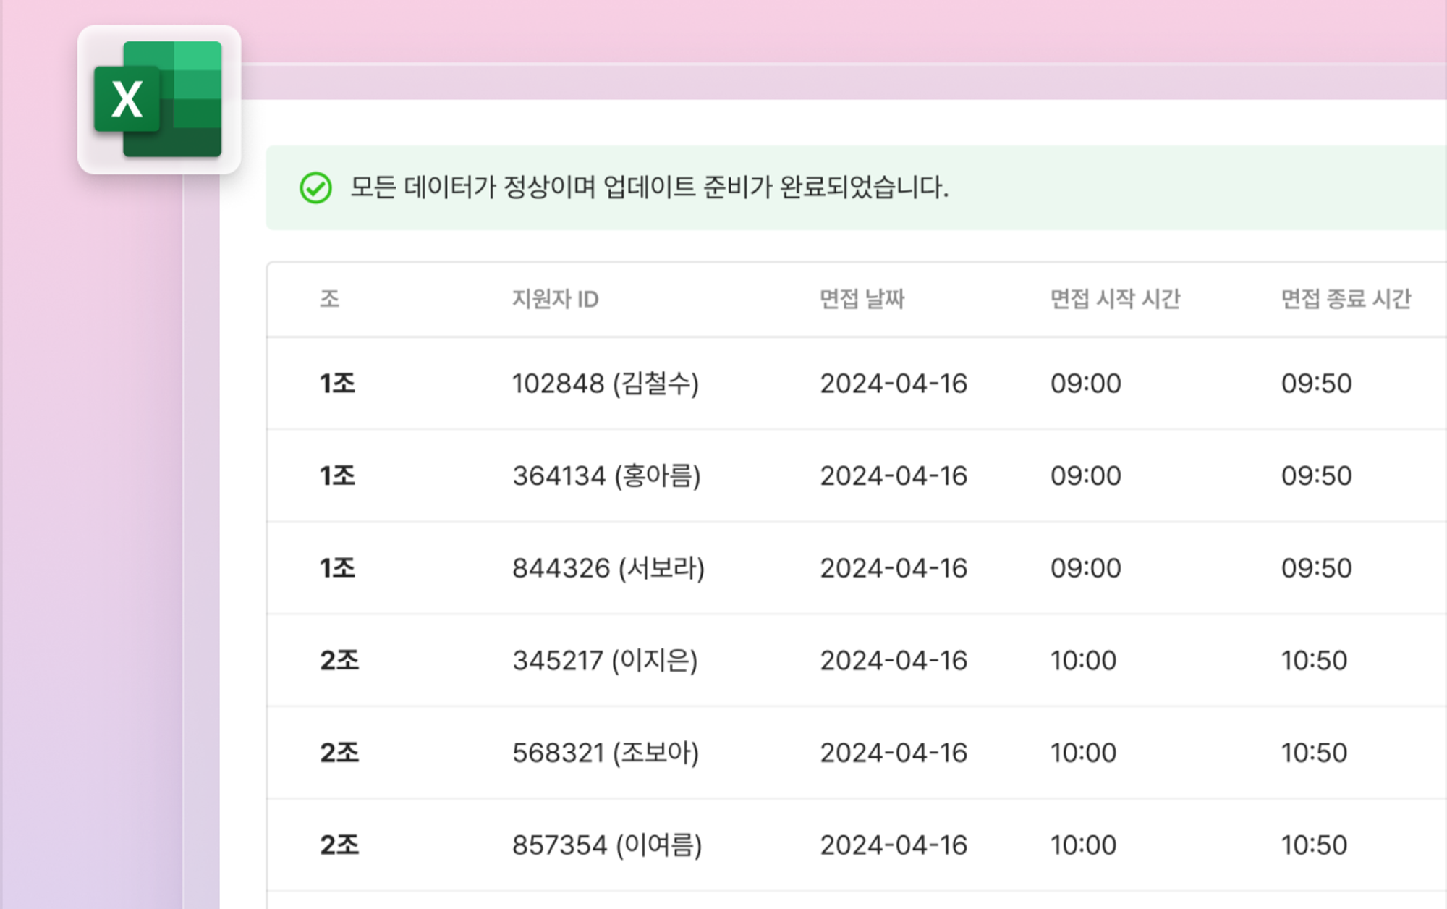
Task: Click the Excel app icon
Action: coord(158,99)
